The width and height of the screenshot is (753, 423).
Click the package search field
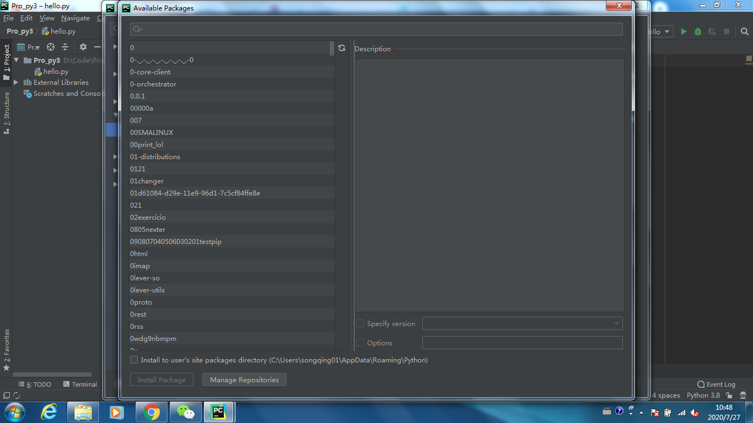pos(376,29)
